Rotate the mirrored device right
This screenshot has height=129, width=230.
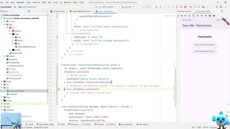(x=193, y=16)
